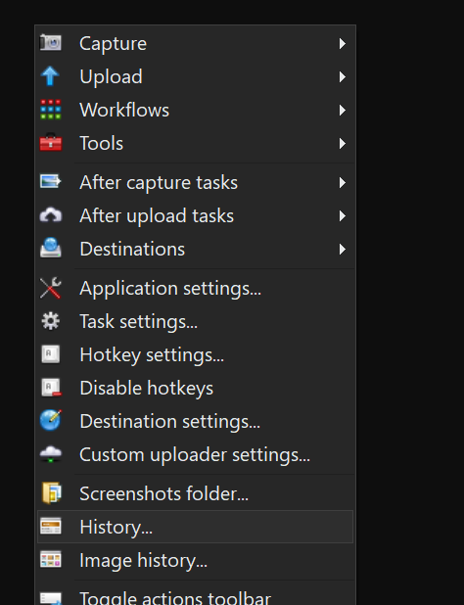The width and height of the screenshot is (464, 605).
Task: Open the History... menu item
Action: tap(195, 527)
